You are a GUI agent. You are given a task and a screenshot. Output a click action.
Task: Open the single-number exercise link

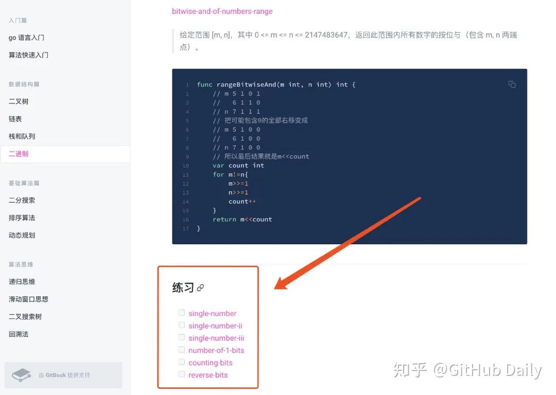coord(213,314)
